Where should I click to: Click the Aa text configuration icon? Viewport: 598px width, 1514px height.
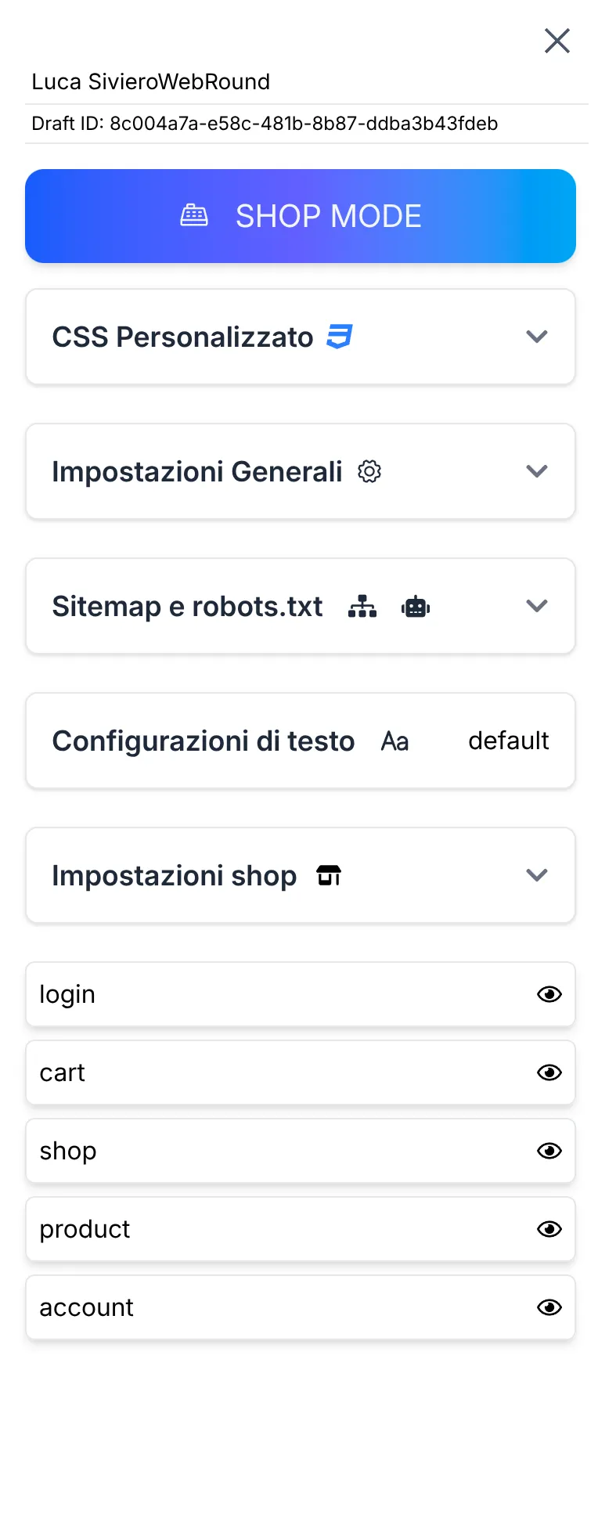click(x=394, y=741)
